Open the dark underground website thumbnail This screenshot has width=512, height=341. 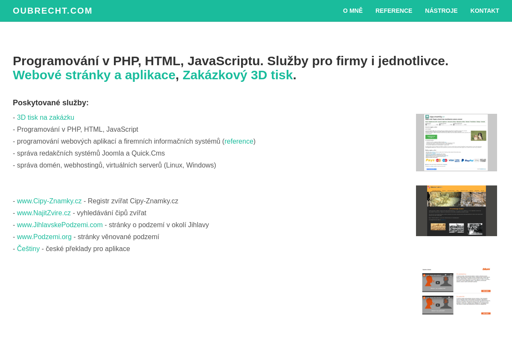pyautogui.click(x=457, y=211)
